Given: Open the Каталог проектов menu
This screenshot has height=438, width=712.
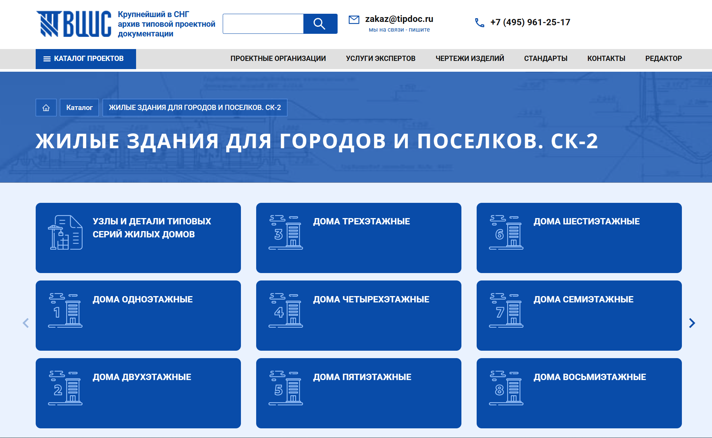Looking at the screenshot, I should [86, 59].
